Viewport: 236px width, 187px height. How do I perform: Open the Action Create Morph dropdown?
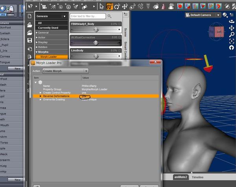(65, 71)
